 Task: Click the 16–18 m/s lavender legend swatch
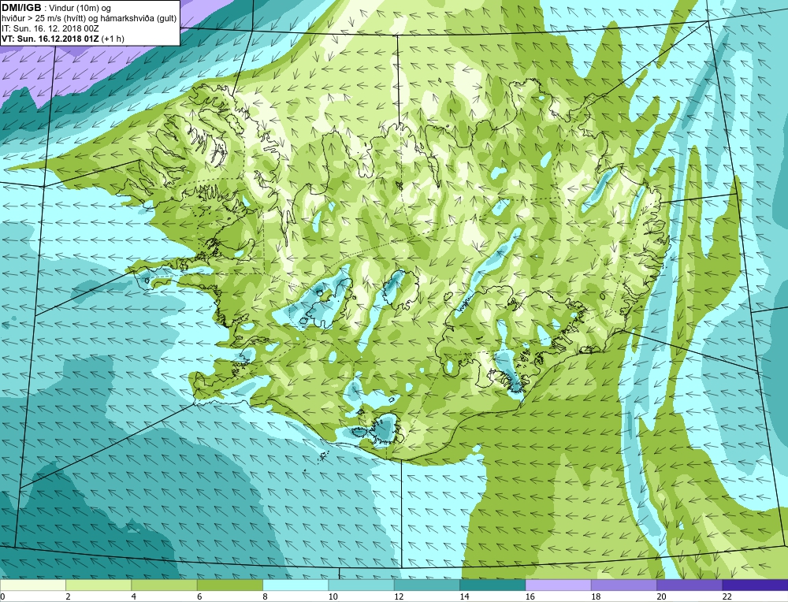pyautogui.click(x=558, y=585)
